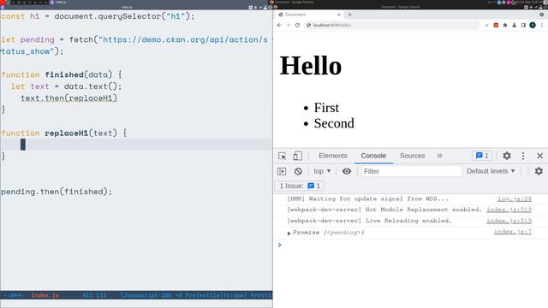Activate the inspect element picker

[x=283, y=156]
